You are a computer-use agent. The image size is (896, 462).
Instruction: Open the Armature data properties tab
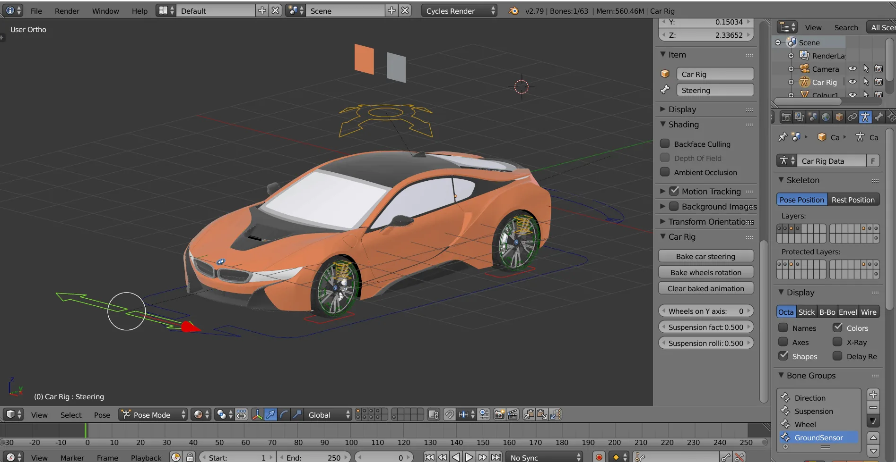point(865,117)
